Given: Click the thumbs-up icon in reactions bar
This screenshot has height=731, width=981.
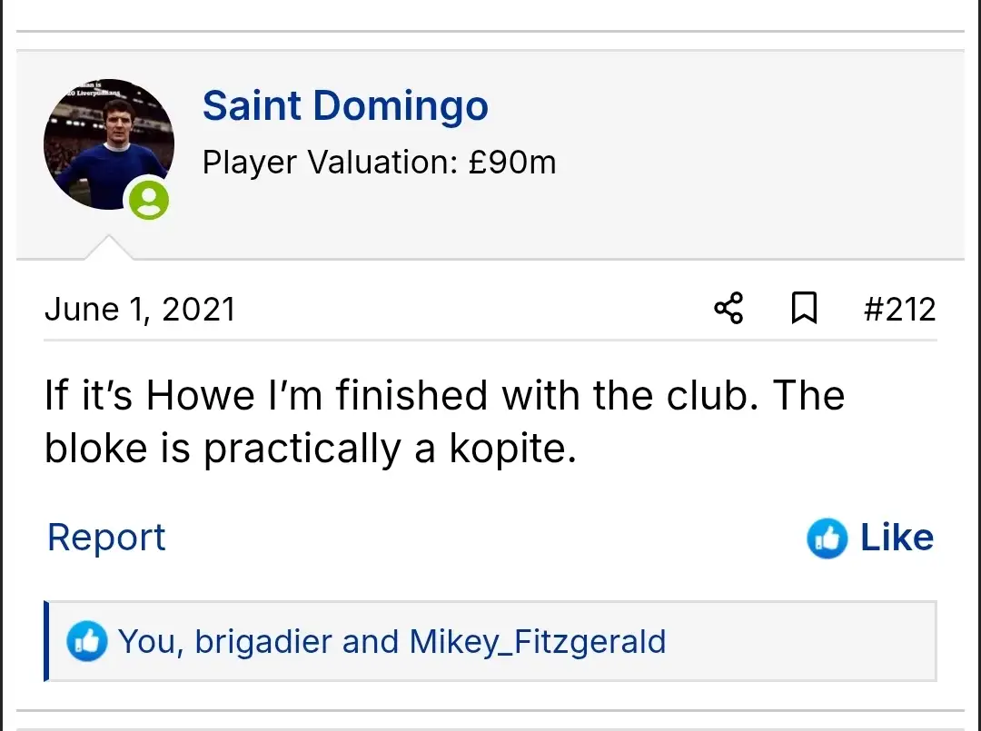Looking at the screenshot, I should point(87,642).
